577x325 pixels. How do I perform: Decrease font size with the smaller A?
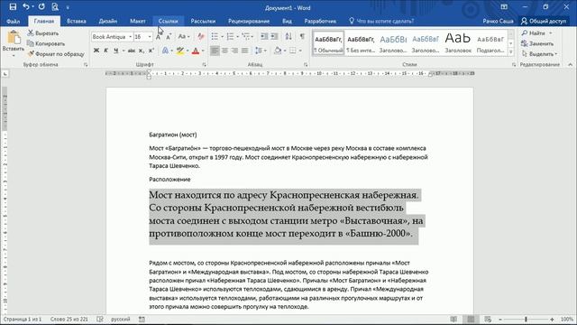(169, 37)
